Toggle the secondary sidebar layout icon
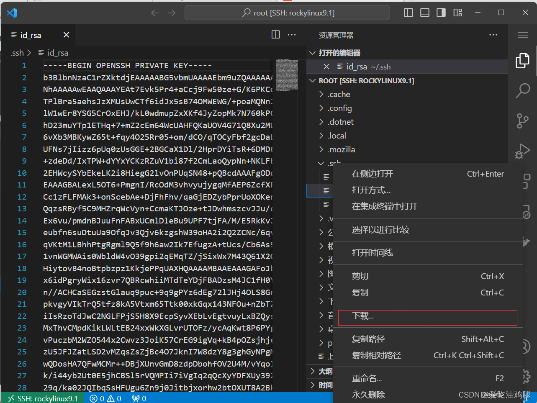The image size is (537, 403). pos(441,13)
